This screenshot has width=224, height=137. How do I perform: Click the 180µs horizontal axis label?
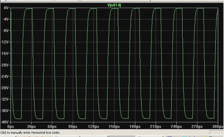pyautogui.click(x=135, y=127)
